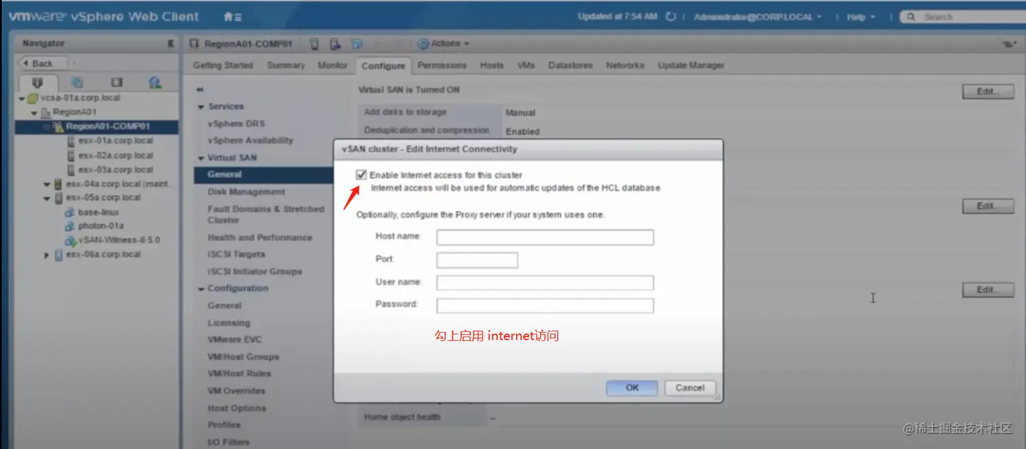Open Health and Performance settings
Image resolution: width=1026 pixels, height=449 pixels.
pos(260,238)
